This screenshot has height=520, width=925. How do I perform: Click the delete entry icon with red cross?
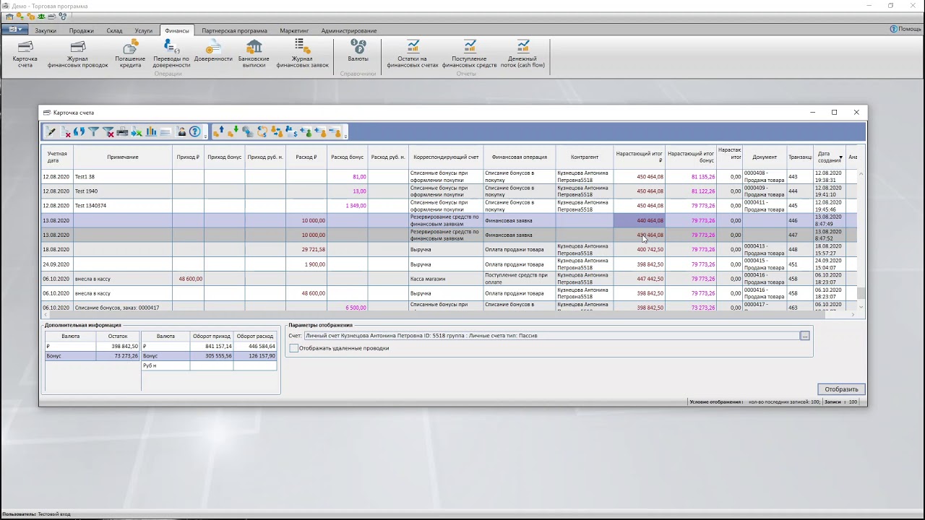point(66,131)
